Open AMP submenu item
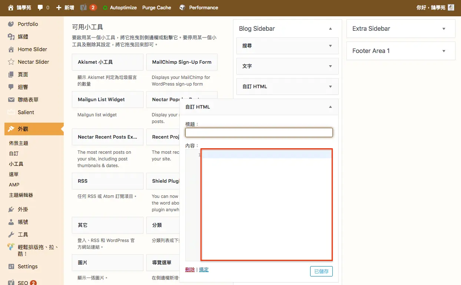461x285 pixels. pyautogui.click(x=14, y=185)
